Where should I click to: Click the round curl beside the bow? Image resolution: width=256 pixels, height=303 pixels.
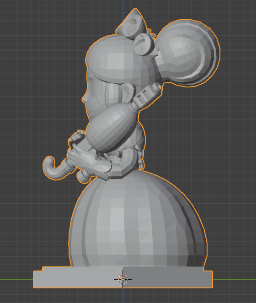point(144,44)
